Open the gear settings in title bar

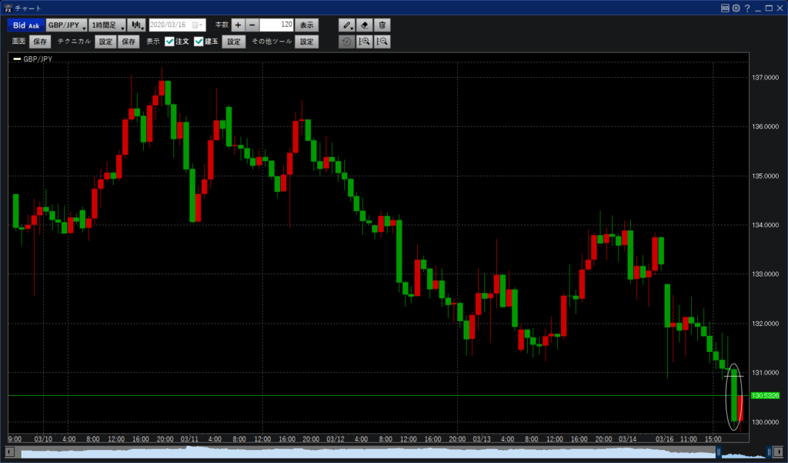736,8
